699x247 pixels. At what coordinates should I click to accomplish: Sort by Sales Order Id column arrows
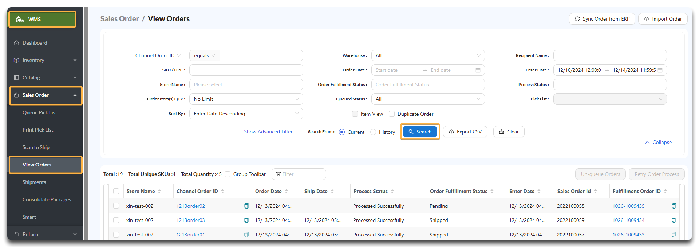[x=595, y=191]
